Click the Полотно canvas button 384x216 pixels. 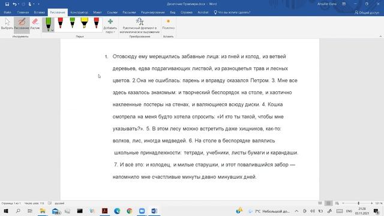tap(168, 24)
